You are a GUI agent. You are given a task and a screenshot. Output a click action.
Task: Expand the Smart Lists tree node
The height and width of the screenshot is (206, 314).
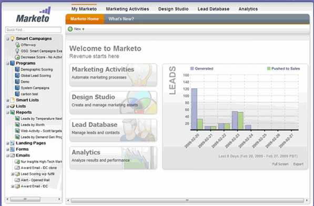tap(7, 100)
